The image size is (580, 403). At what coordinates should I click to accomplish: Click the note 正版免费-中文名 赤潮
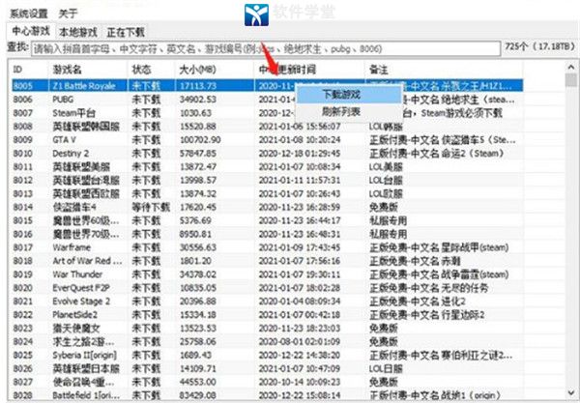pos(415,261)
